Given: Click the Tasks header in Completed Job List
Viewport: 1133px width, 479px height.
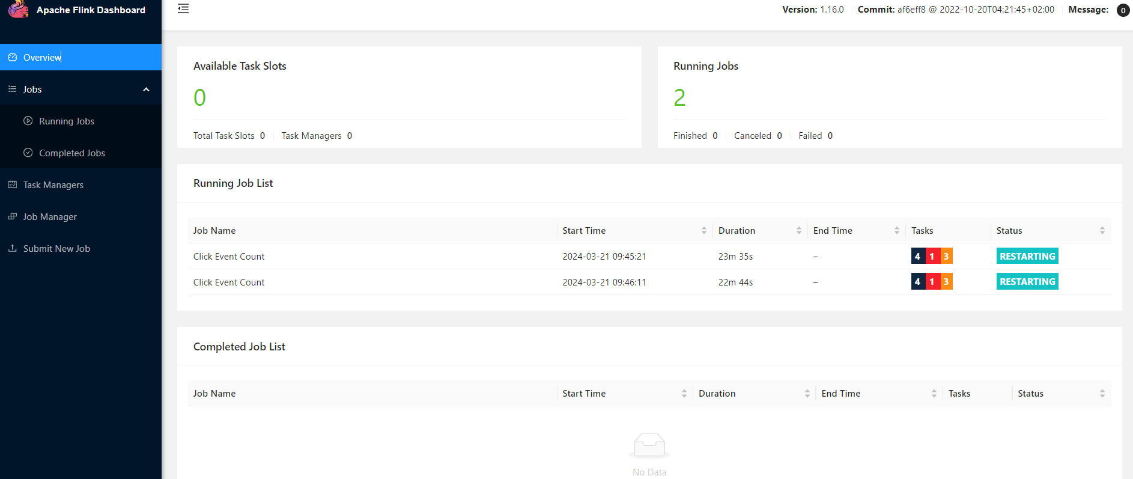Looking at the screenshot, I should click(959, 394).
